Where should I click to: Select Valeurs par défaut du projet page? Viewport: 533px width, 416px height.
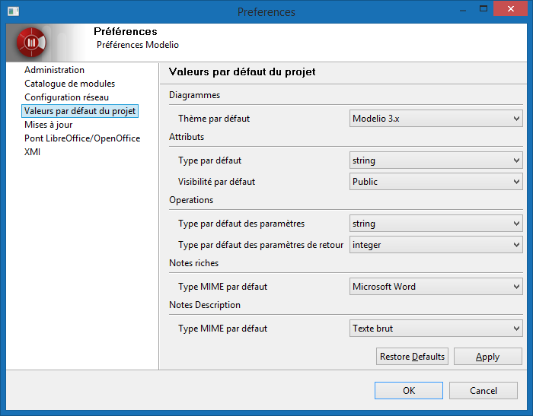coord(80,111)
